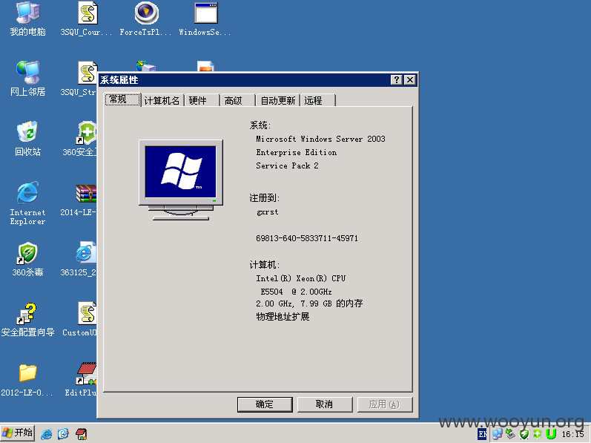The width and height of the screenshot is (591, 443).
Task: Click the 系统属性 dialog title bar
Action: 258,80
